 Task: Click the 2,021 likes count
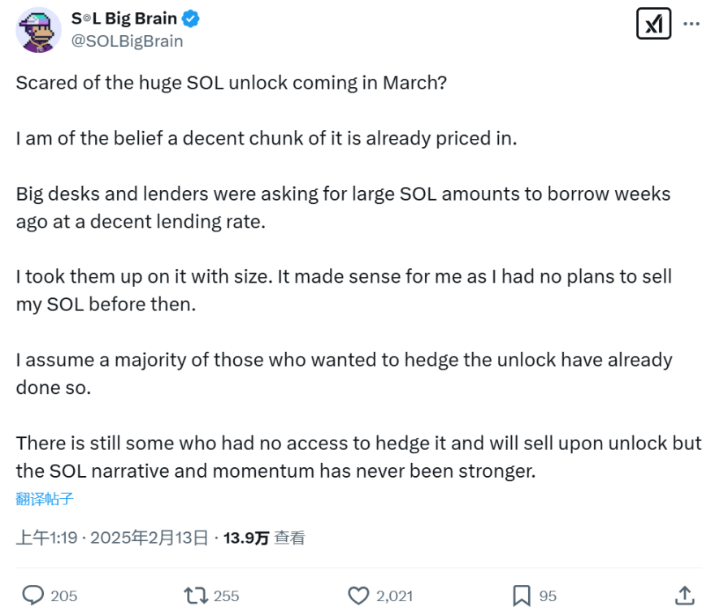coord(394,596)
